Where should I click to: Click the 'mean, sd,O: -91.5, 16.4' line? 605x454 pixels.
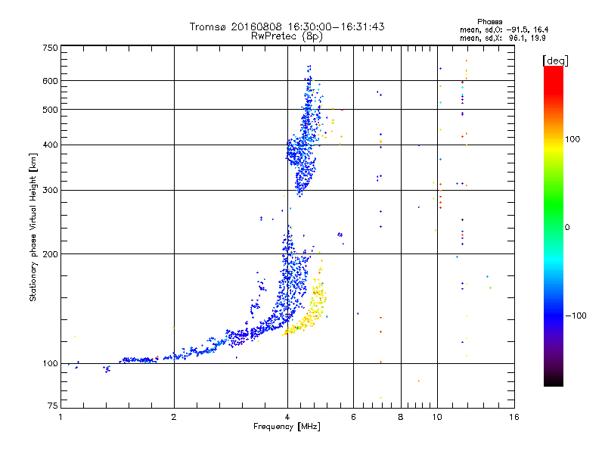(504, 30)
